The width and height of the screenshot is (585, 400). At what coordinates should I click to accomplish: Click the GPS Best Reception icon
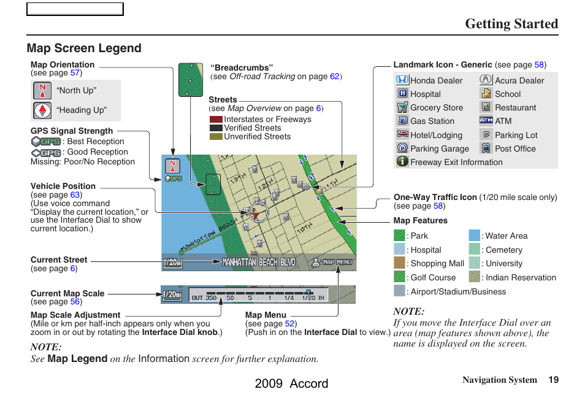tap(46, 142)
